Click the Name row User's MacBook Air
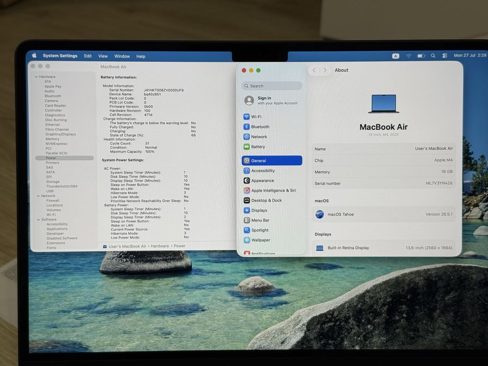The image size is (488, 366). point(383,149)
